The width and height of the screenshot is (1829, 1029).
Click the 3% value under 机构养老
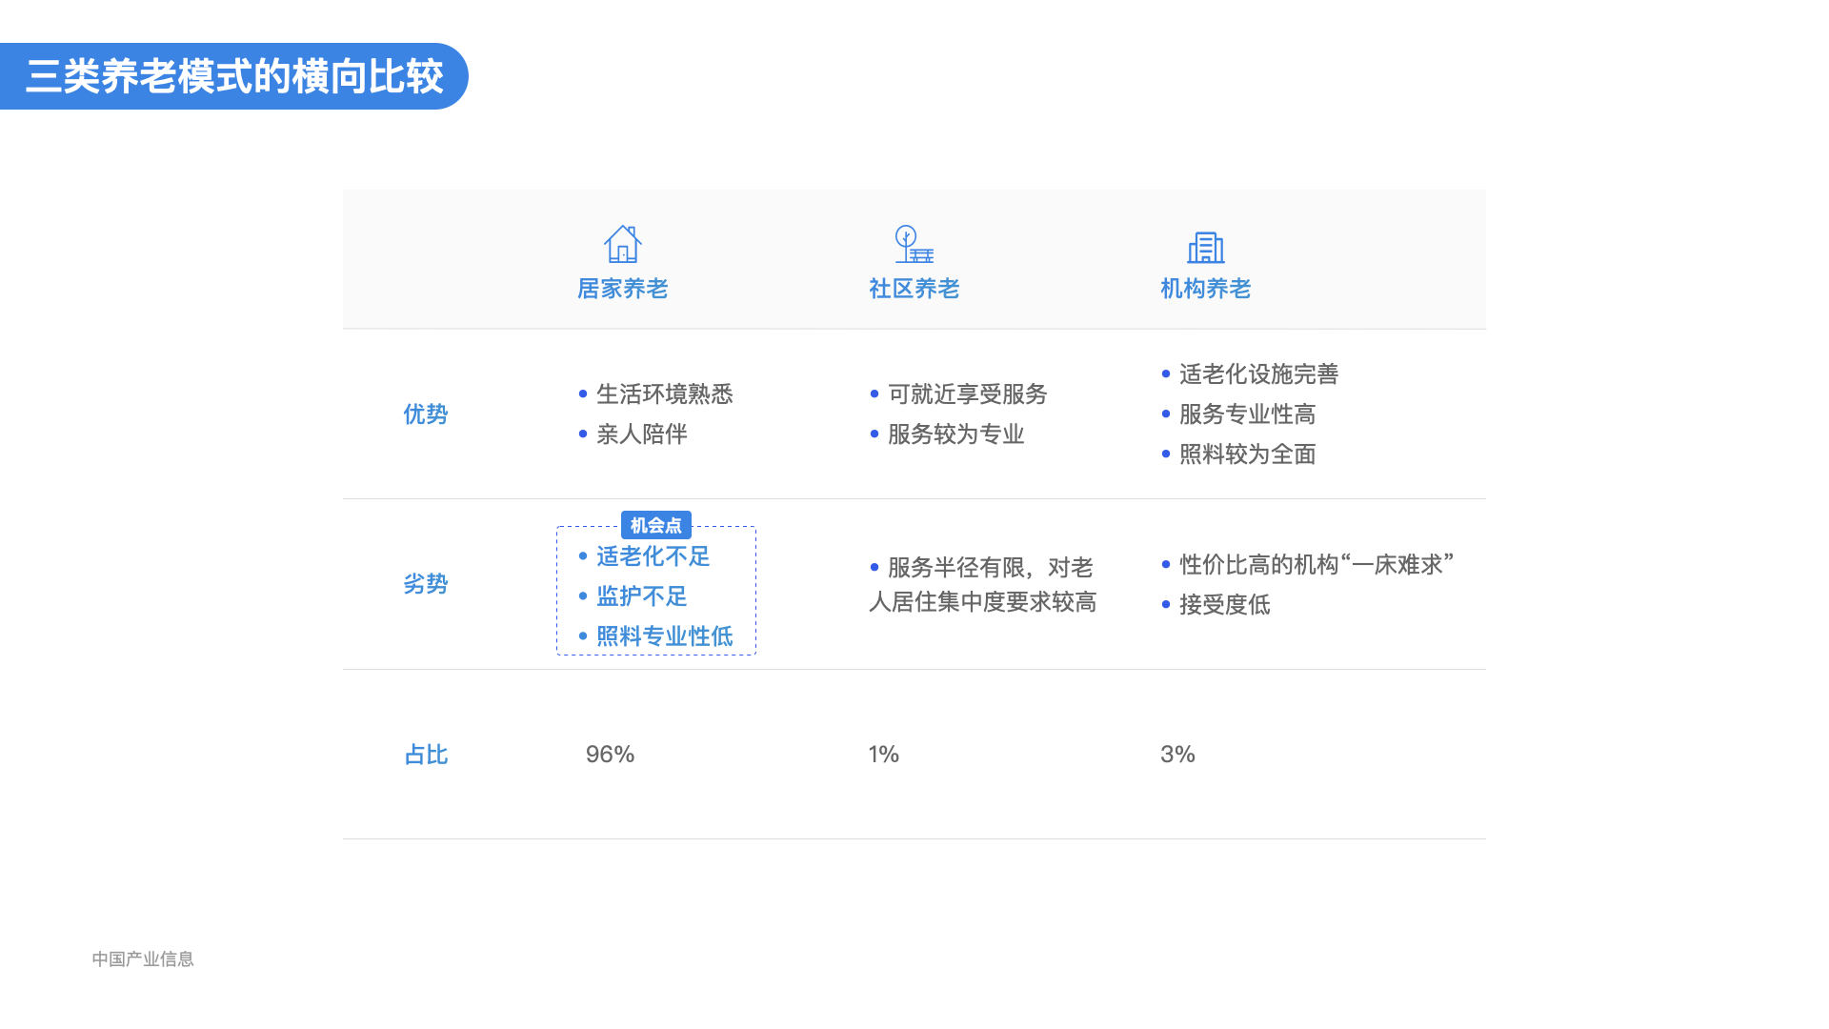(x=1177, y=755)
